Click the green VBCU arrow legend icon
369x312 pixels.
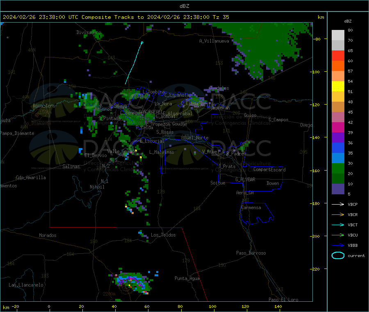tap(338, 235)
